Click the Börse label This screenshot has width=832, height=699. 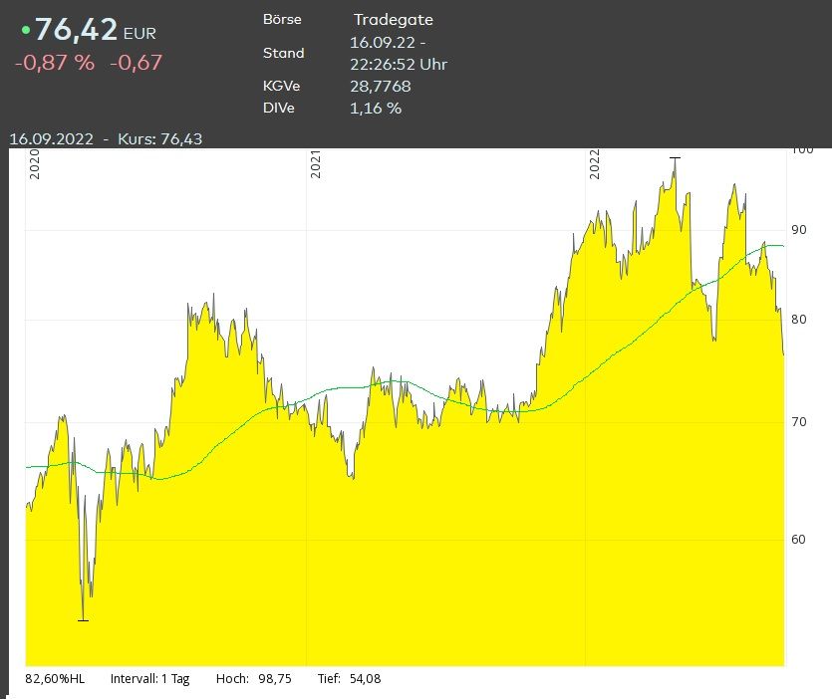[282, 19]
